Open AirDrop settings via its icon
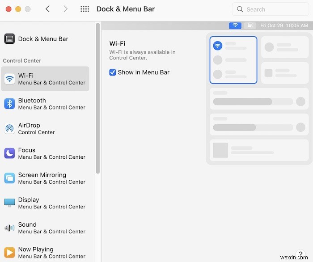The height and width of the screenshot is (262, 313). pyautogui.click(x=9, y=128)
